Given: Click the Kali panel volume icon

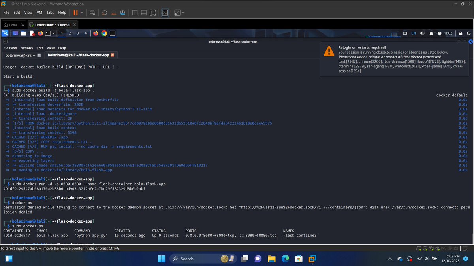Looking at the screenshot, I should (x=422, y=33).
